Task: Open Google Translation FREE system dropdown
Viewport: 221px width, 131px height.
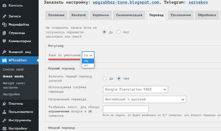Action: (135, 89)
